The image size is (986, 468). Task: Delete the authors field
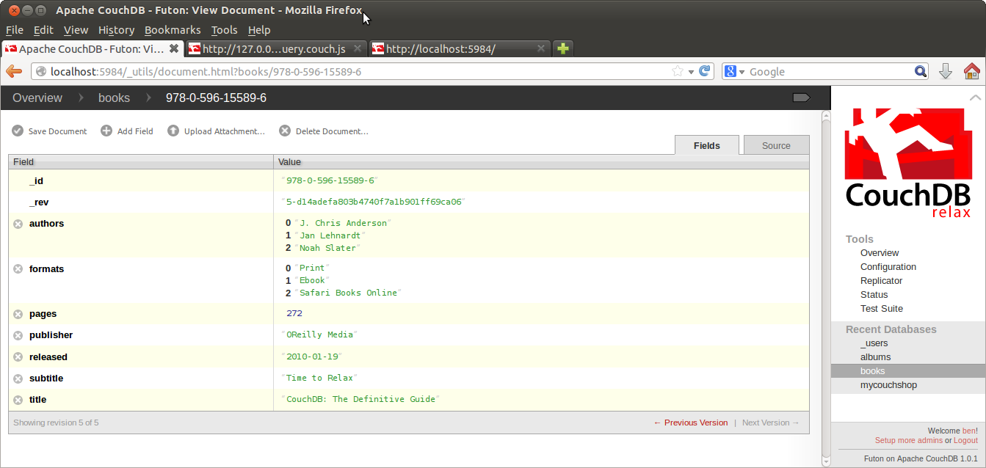click(18, 224)
